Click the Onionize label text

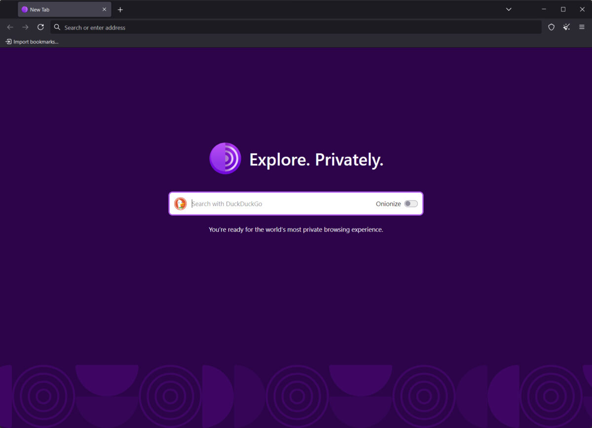(x=388, y=203)
